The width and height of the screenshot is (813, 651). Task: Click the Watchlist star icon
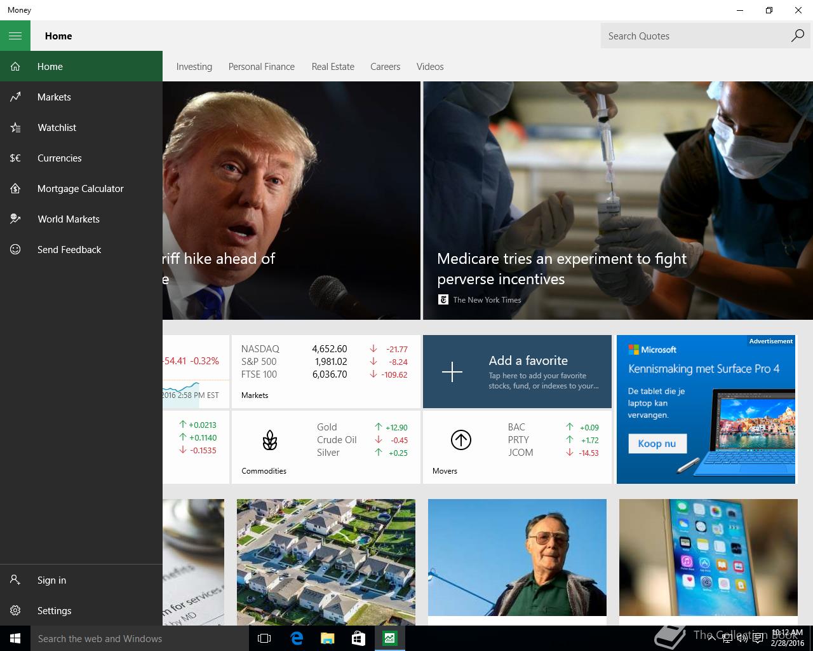point(15,127)
